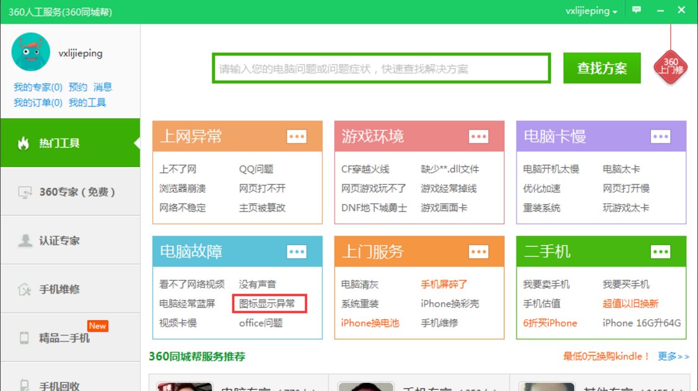Click the 手机回收 recycle icon in sidebar
698x391 pixels.
[x=26, y=384]
